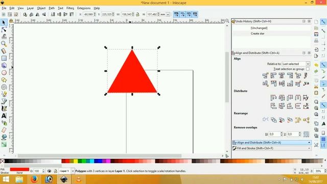Make horizontal gaps between objects equal
327x184 pixels.
point(298,98)
